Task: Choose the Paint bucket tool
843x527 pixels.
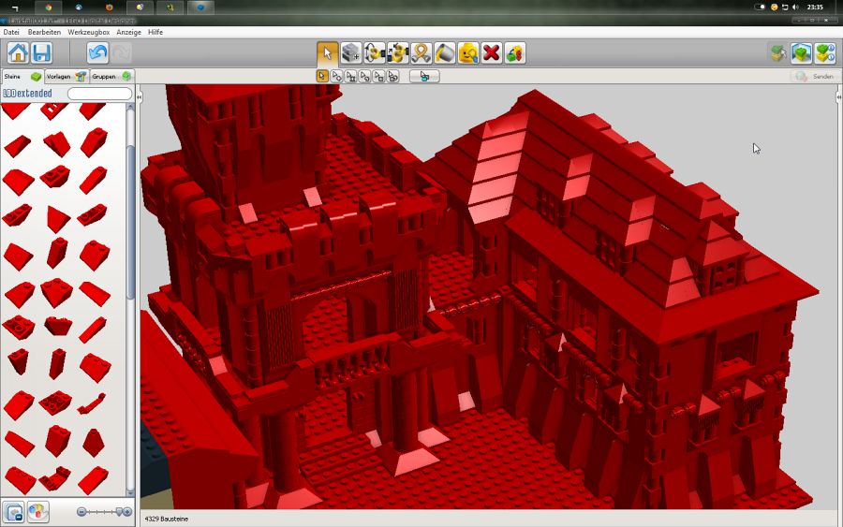Action: point(445,52)
